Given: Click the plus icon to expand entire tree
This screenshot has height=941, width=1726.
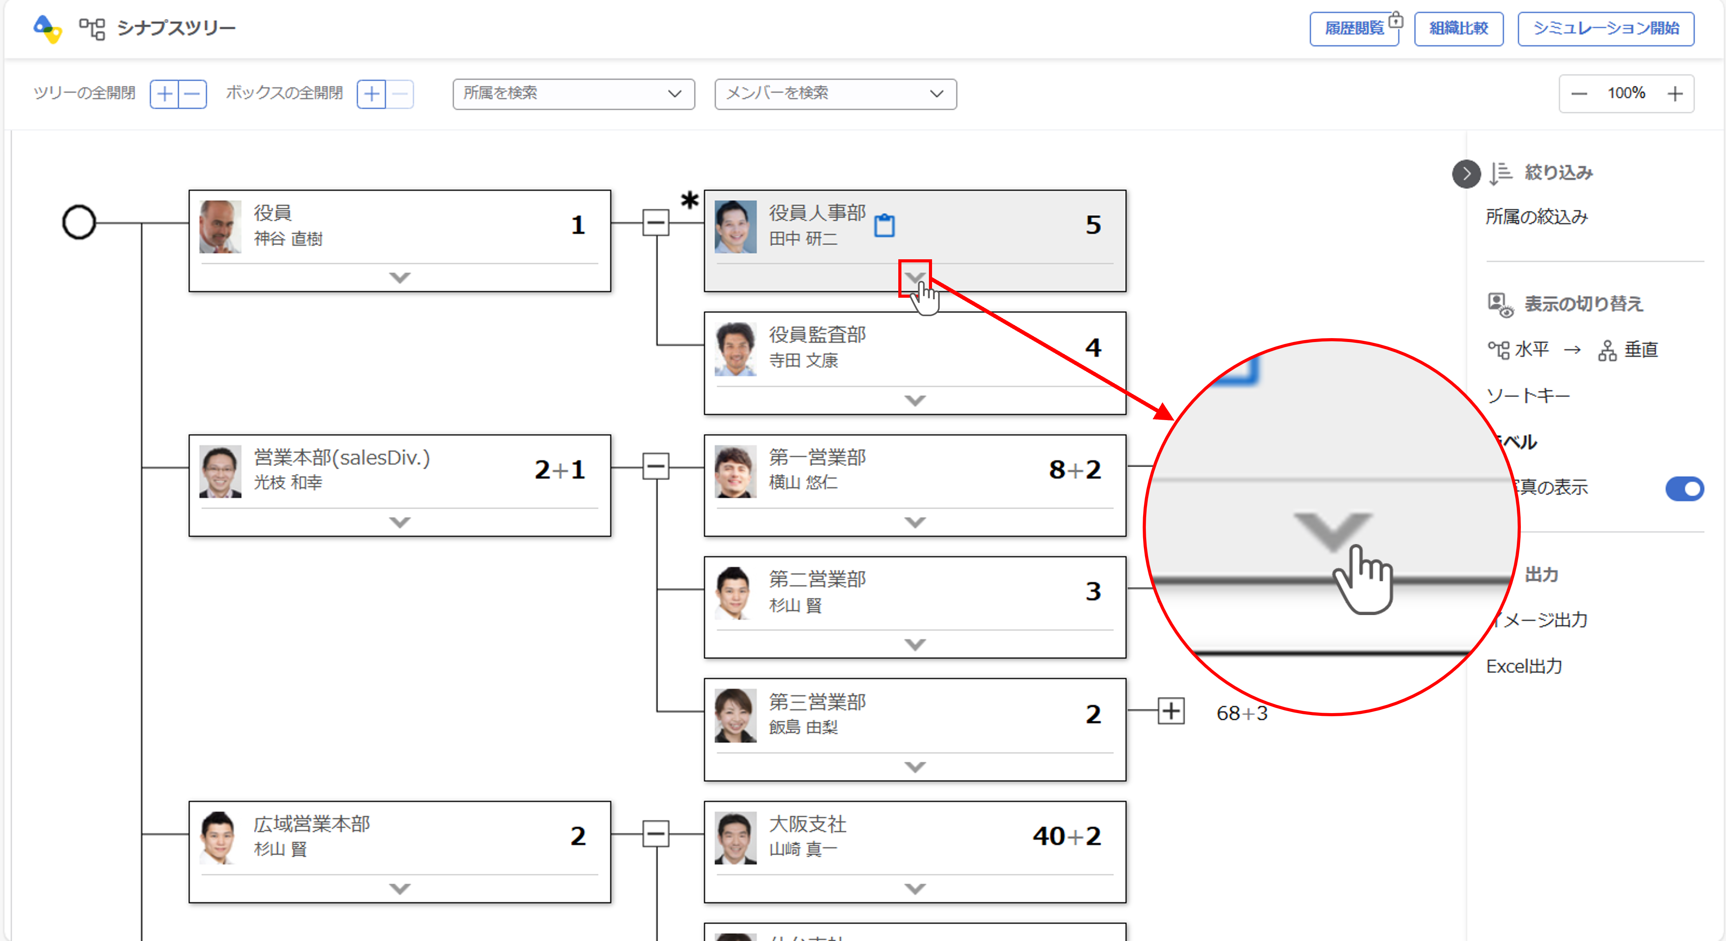Looking at the screenshot, I should tap(164, 94).
